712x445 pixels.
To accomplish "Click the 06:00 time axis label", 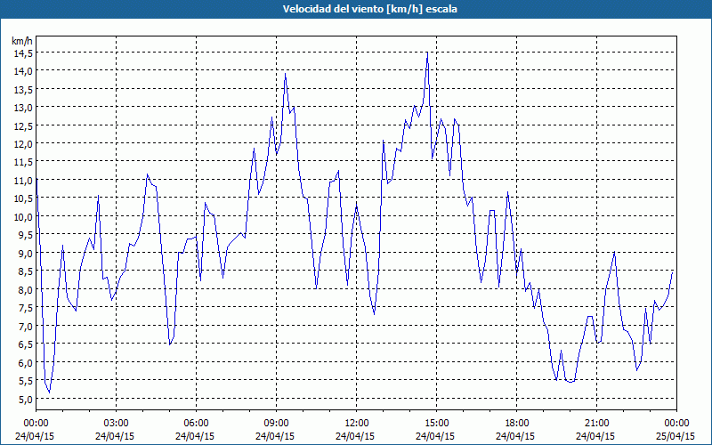I will click(196, 424).
